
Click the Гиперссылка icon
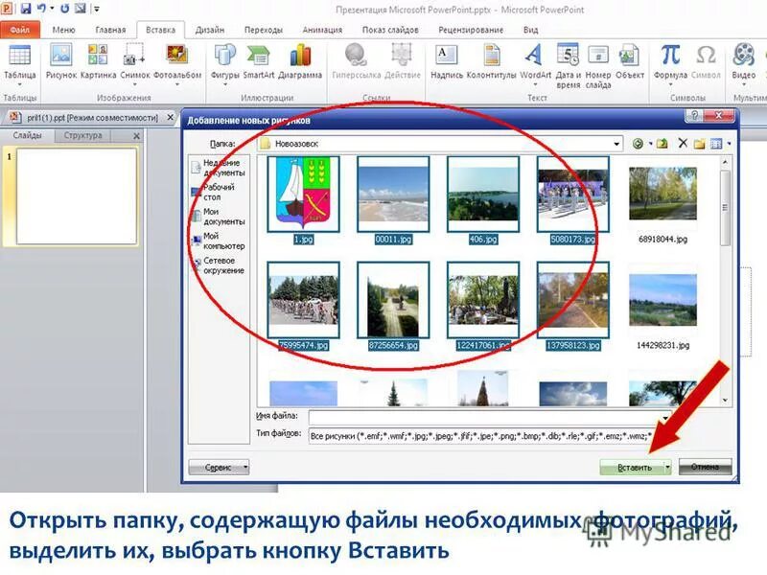coord(356,61)
